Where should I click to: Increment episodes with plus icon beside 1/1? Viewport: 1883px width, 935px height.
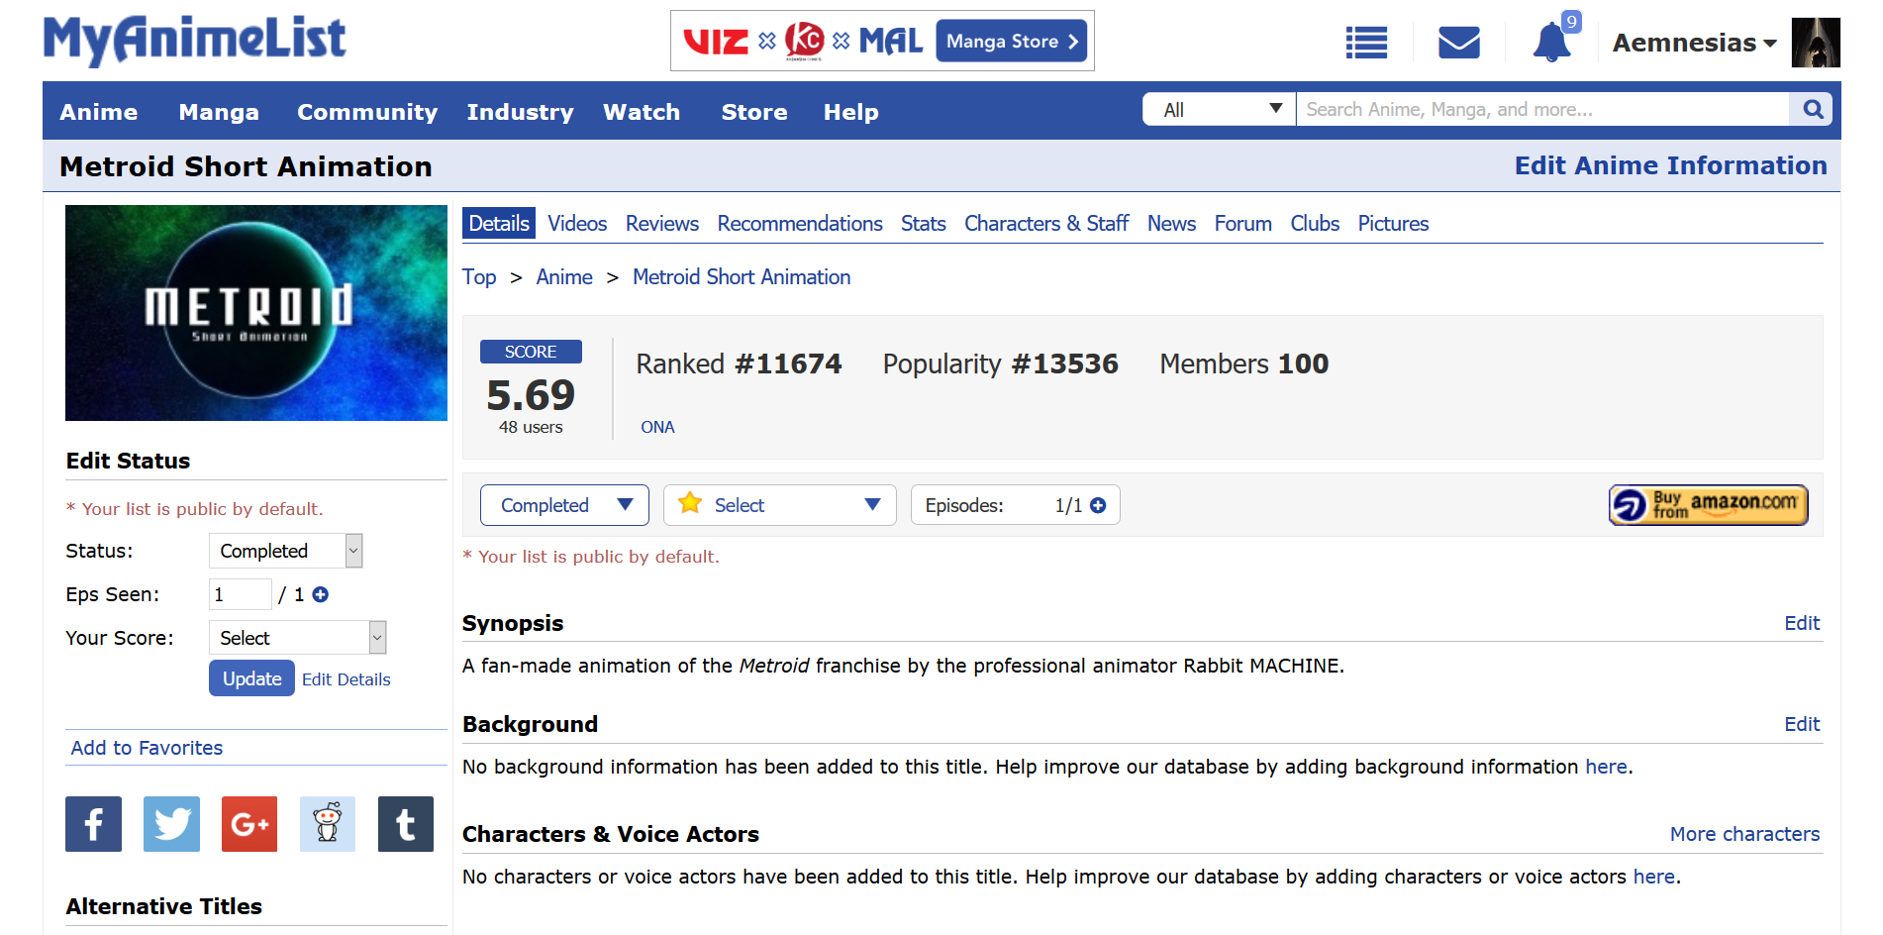(1098, 505)
